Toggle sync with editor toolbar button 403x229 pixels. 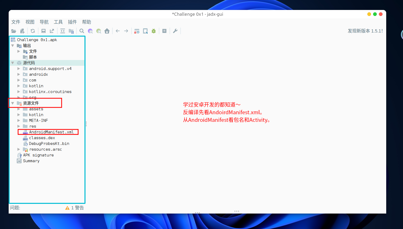pos(63,31)
